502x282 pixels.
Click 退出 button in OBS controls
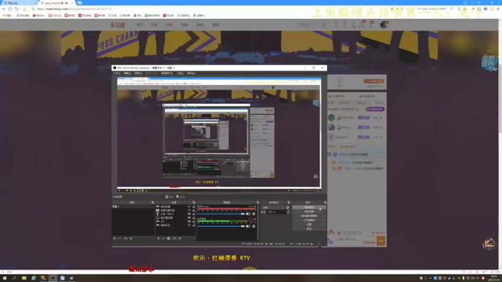coord(309,229)
